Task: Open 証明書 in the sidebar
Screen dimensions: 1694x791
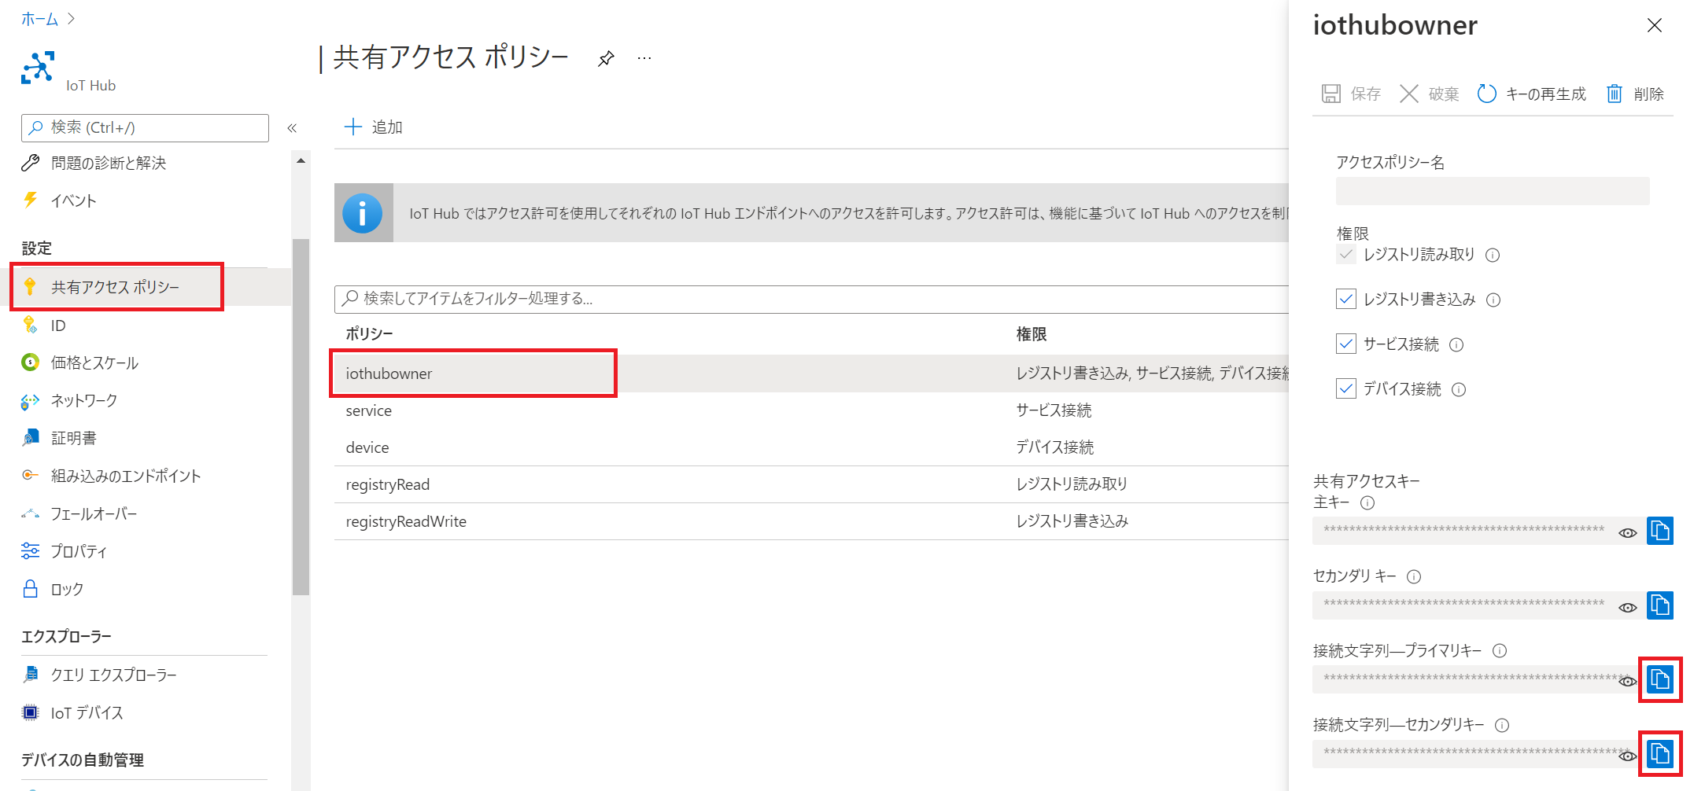Action: point(59,438)
